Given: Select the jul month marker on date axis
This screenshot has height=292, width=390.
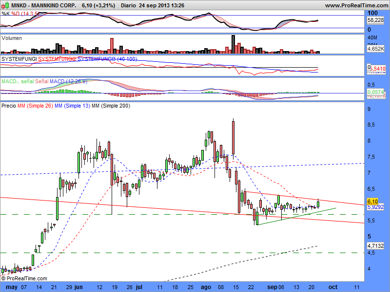Looking at the screenshot, I should point(139,287).
